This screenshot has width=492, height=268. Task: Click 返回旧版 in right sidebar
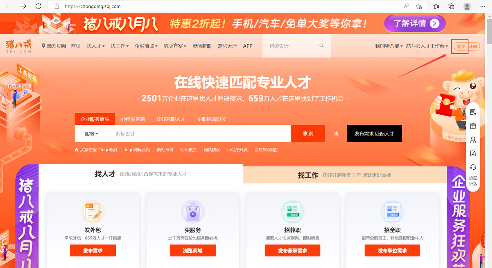point(473,181)
